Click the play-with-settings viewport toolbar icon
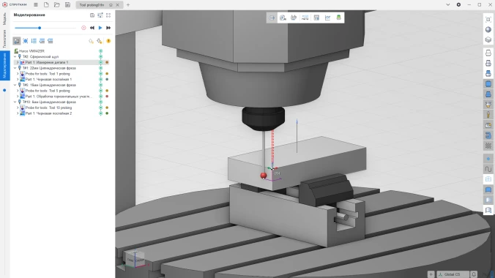 pos(283,18)
